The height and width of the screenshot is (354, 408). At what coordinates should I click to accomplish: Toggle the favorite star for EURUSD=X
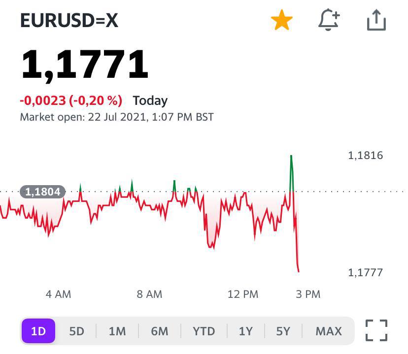282,21
